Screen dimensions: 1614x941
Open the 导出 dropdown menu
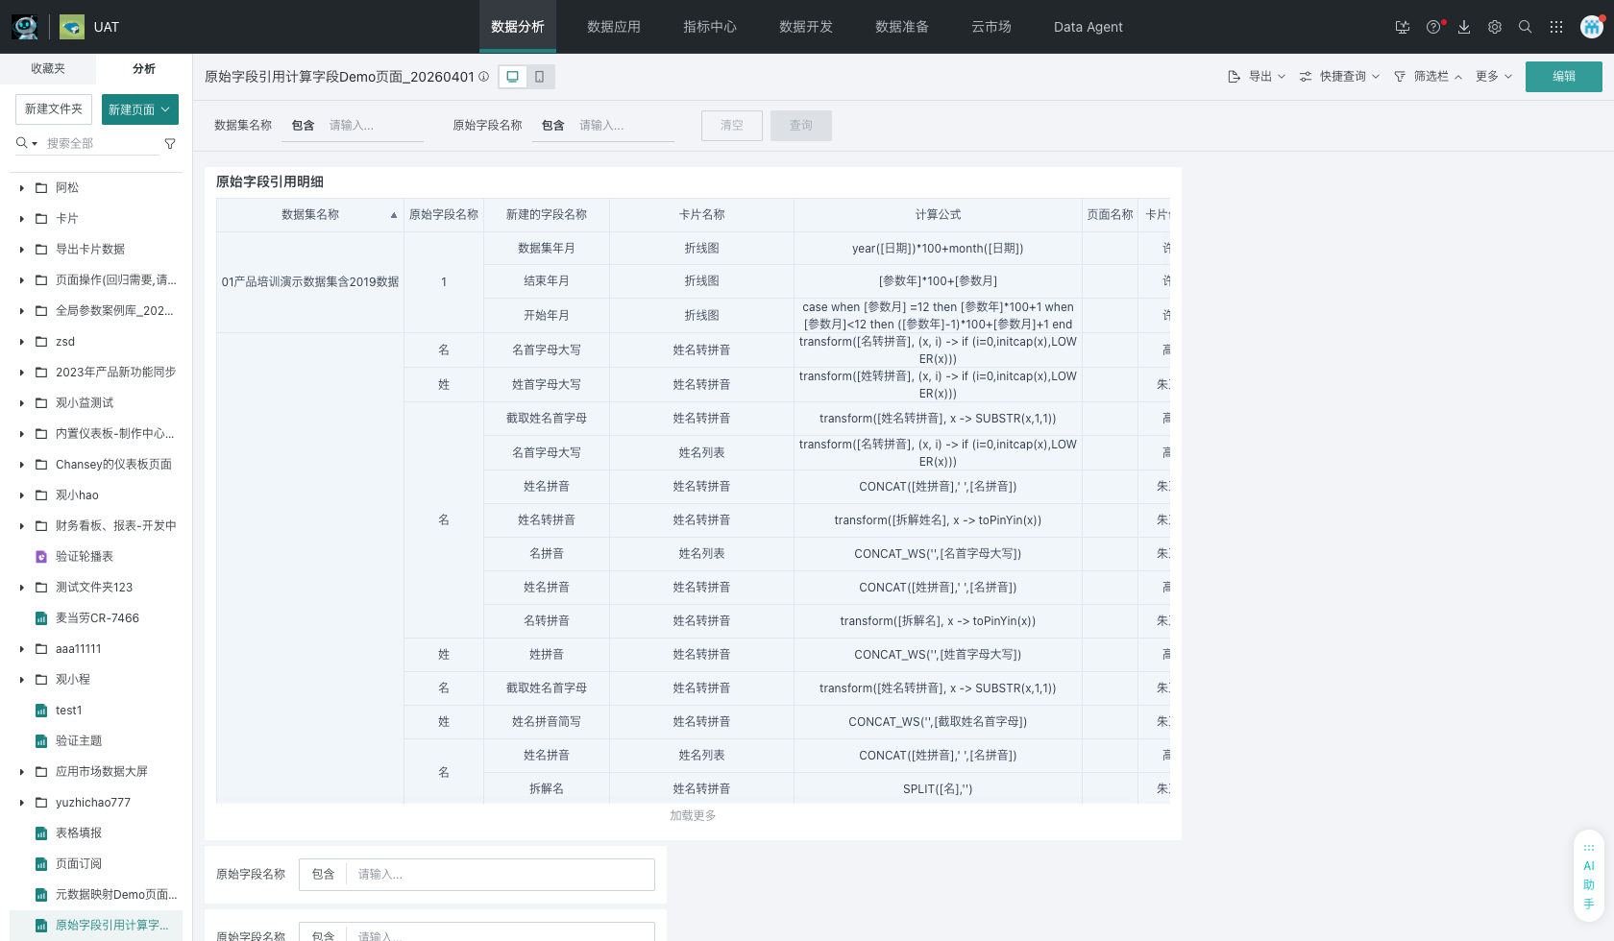click(x=1257, y=77)
